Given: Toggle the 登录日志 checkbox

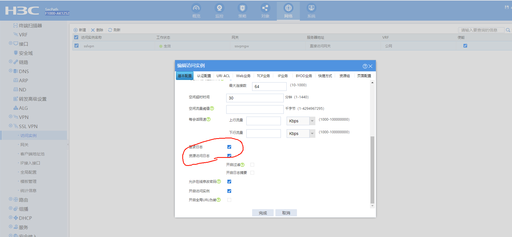Looking at the screenshot, I should [x=229, y=147].
